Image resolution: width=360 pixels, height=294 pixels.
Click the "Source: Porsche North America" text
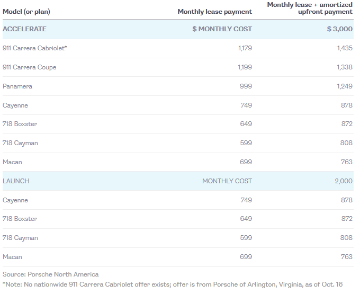50,274
